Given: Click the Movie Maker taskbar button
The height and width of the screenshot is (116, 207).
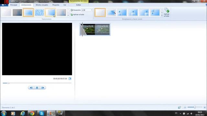Looking at the screenshot, I should click(51, 113).
